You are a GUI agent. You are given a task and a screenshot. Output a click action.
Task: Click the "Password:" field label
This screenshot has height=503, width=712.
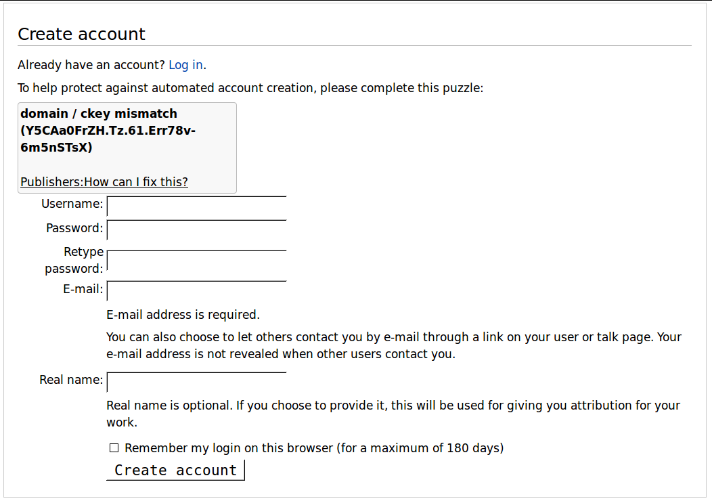tap(74, 228)
